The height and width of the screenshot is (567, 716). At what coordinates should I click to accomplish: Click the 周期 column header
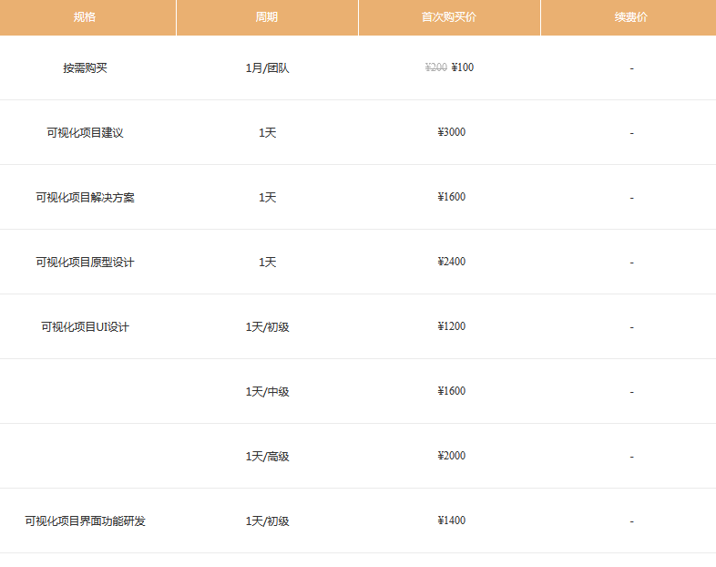267,17
